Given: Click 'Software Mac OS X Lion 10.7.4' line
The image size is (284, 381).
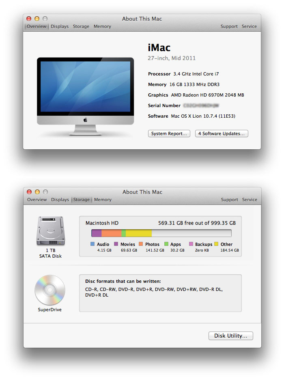Looking at the screenshot, I should (x=191, y=116).
